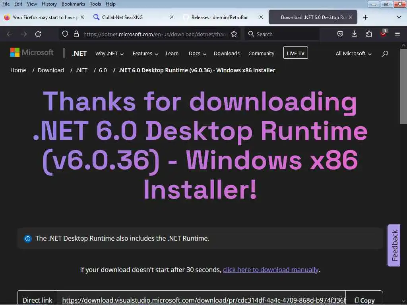Click the Learn nav link
Screen dimensions: 407x305
coord(172,54)
